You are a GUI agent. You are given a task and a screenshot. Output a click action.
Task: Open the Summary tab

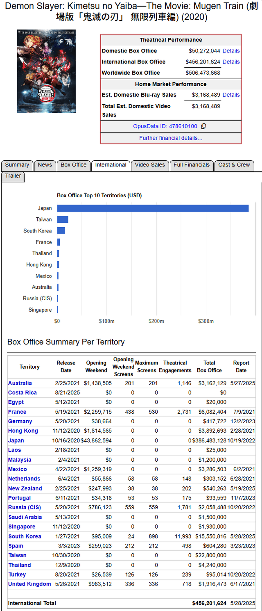tap(17, 165)
